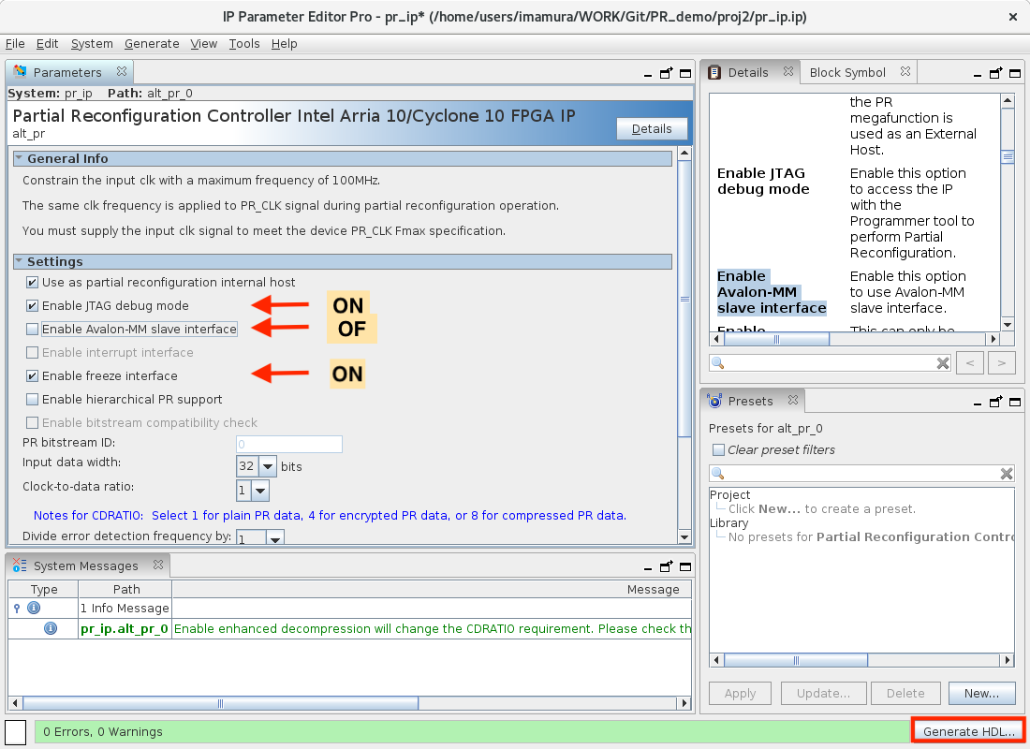Open the File menu

pyautogui.click(x=15, y=43)
